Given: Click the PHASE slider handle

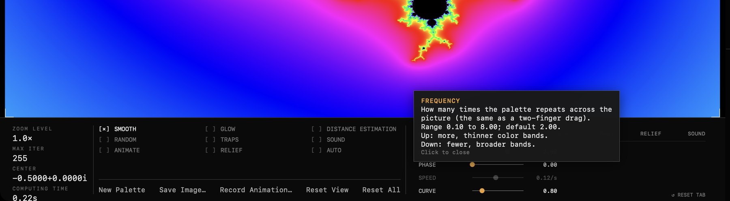Looking at the screenshot, I should [472, 165].
